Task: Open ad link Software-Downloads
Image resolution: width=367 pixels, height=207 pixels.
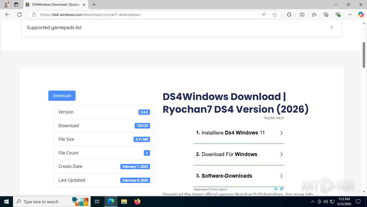Action: 224,176
